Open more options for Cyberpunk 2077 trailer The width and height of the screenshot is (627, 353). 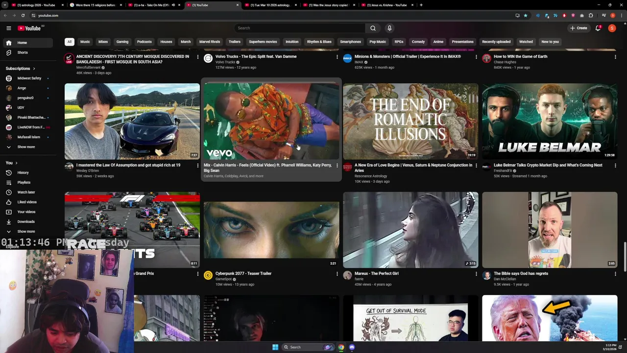pyautogui.click(x=337, y=274)
